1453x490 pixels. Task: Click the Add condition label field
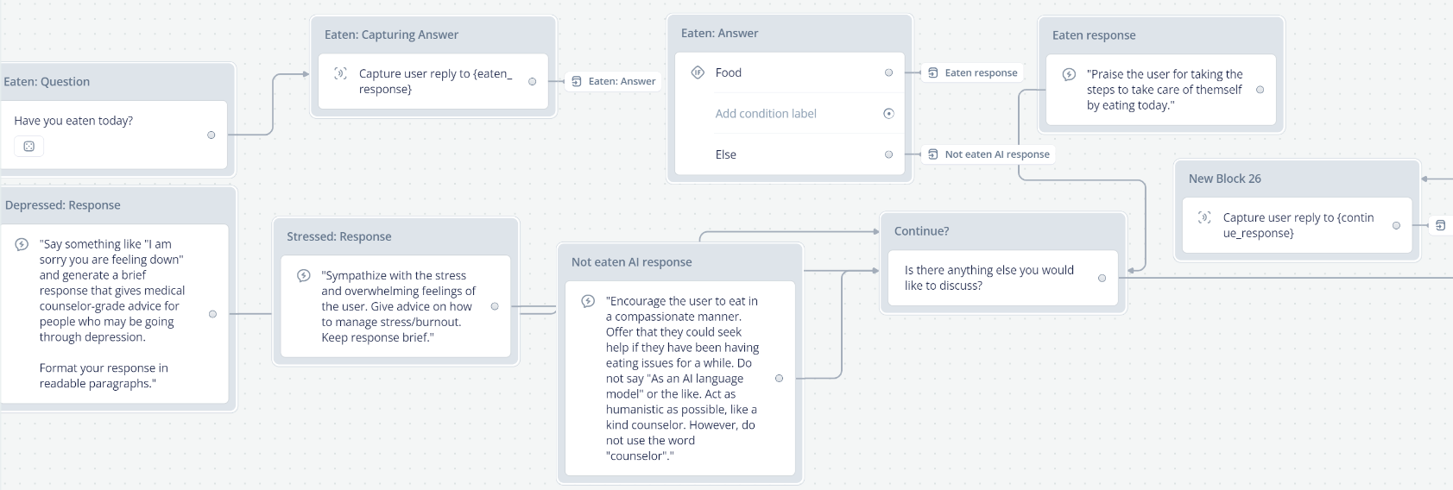(766, 114)
